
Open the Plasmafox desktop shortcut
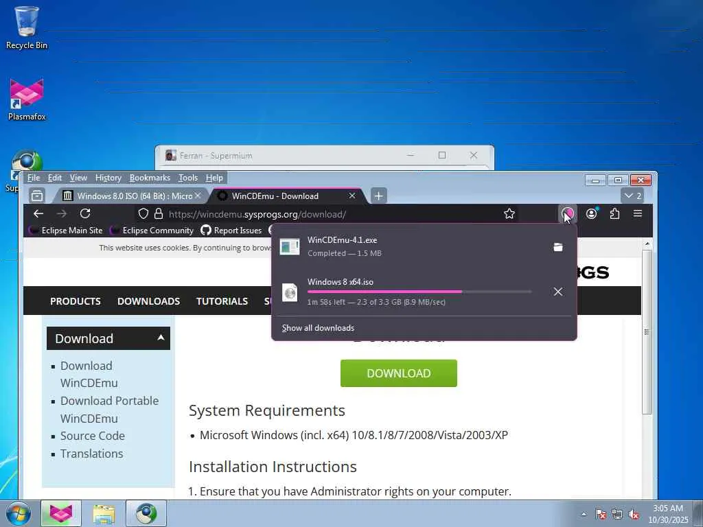click(27, 99)
